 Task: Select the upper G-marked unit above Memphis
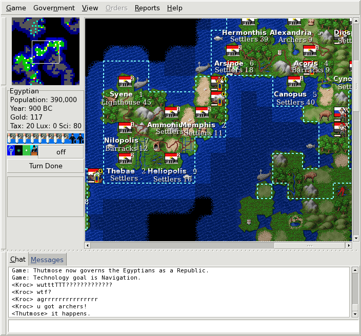click(x=218, y=83)
